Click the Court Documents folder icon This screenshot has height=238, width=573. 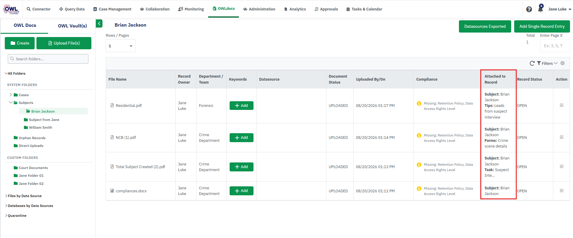[x=16, y=168]
